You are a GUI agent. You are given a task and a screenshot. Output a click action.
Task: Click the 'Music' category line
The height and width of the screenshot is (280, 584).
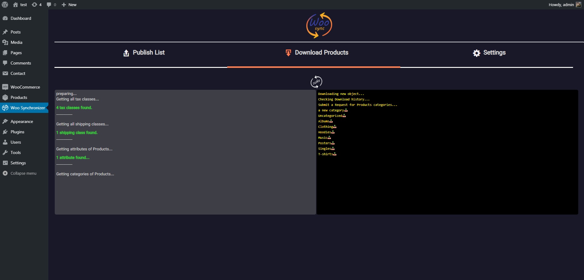point(324,138)
